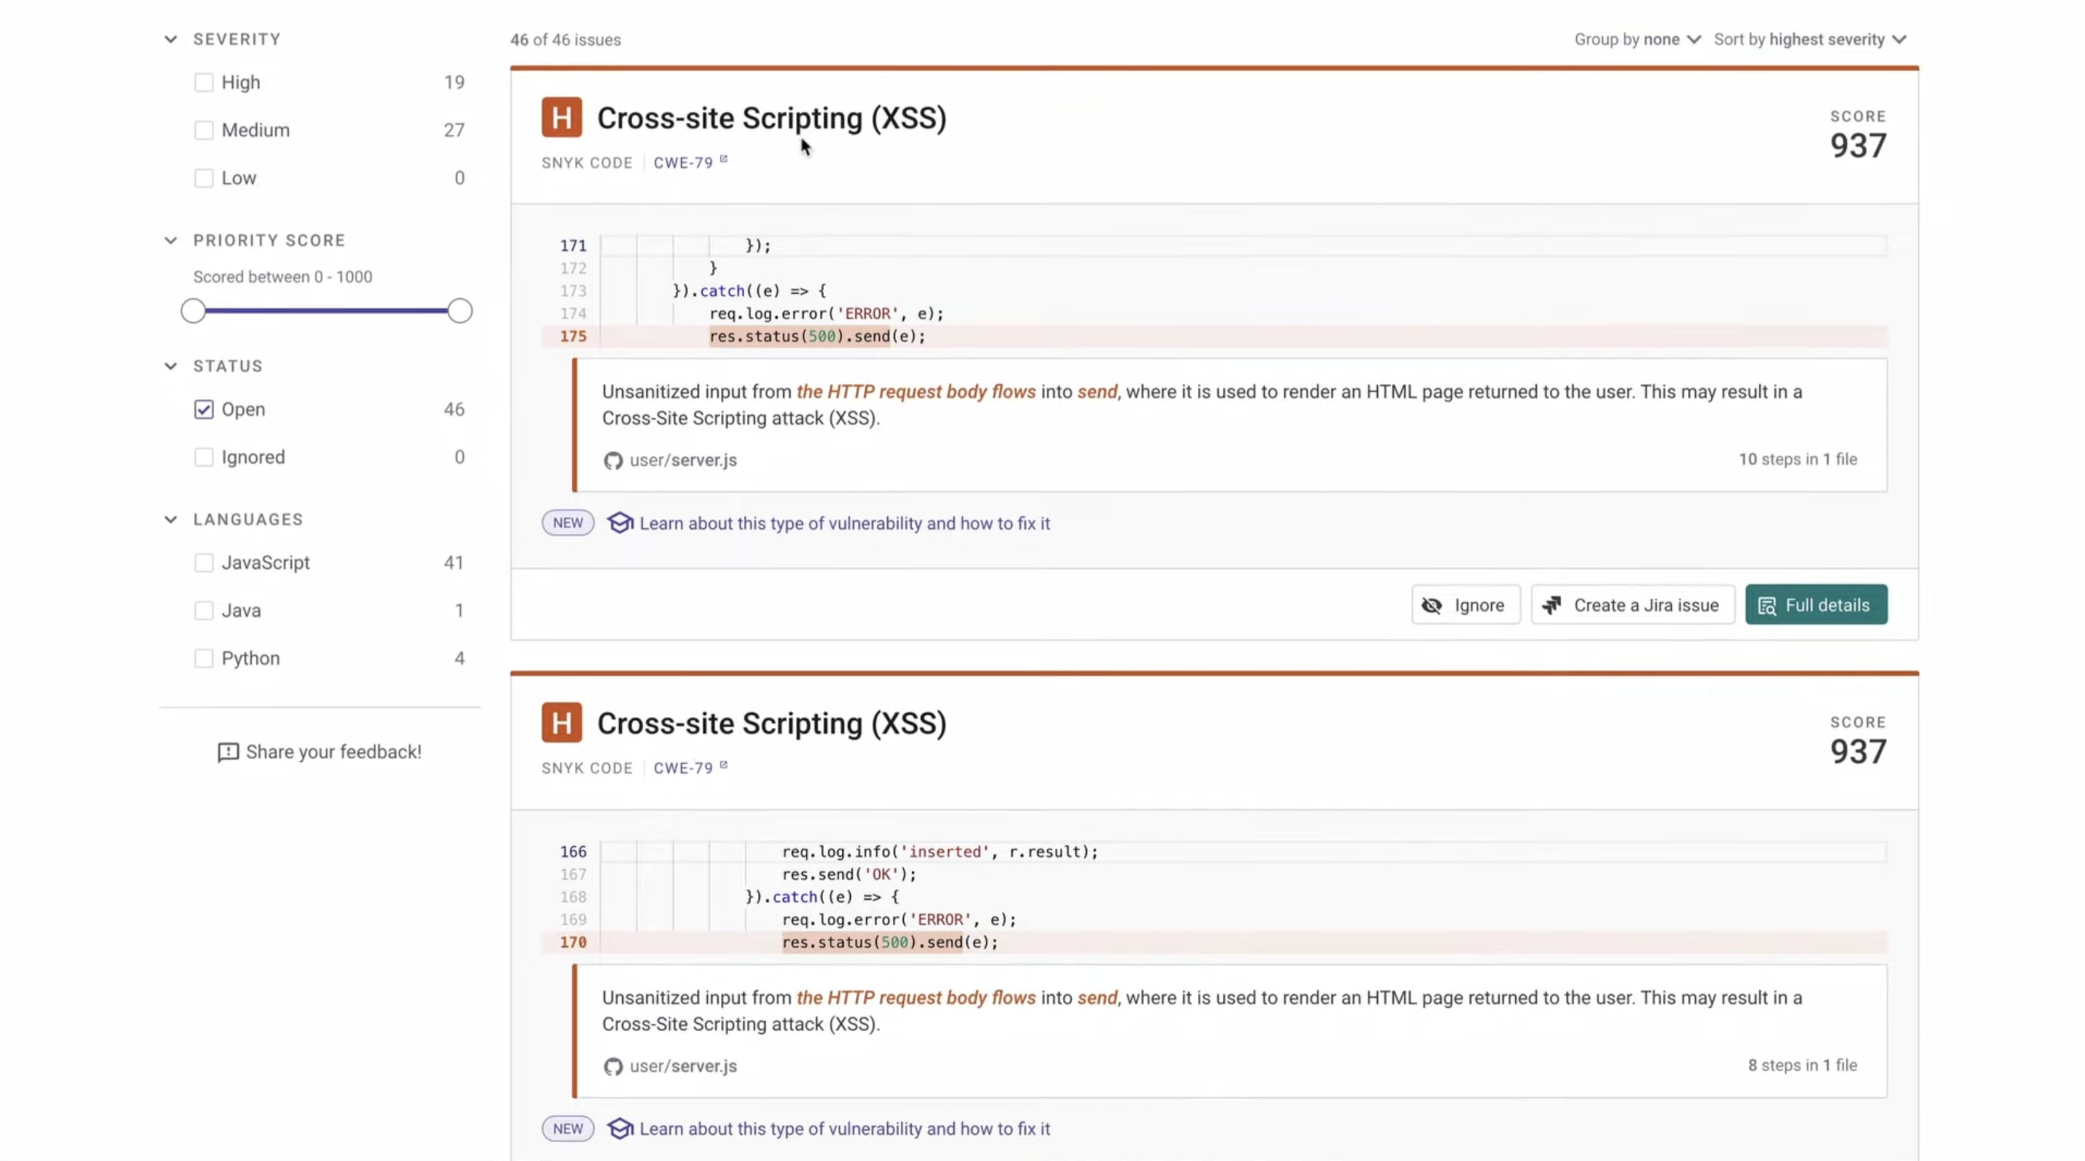The image size is (2085, 1161).
Task: Open second Learn about this vulnerability link
Action: click(x=844, y=1128)
